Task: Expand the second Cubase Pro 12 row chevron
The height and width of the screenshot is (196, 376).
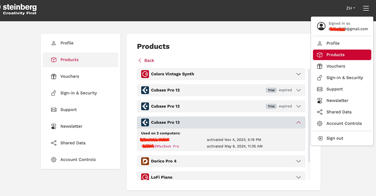Action: coord(299,106)
